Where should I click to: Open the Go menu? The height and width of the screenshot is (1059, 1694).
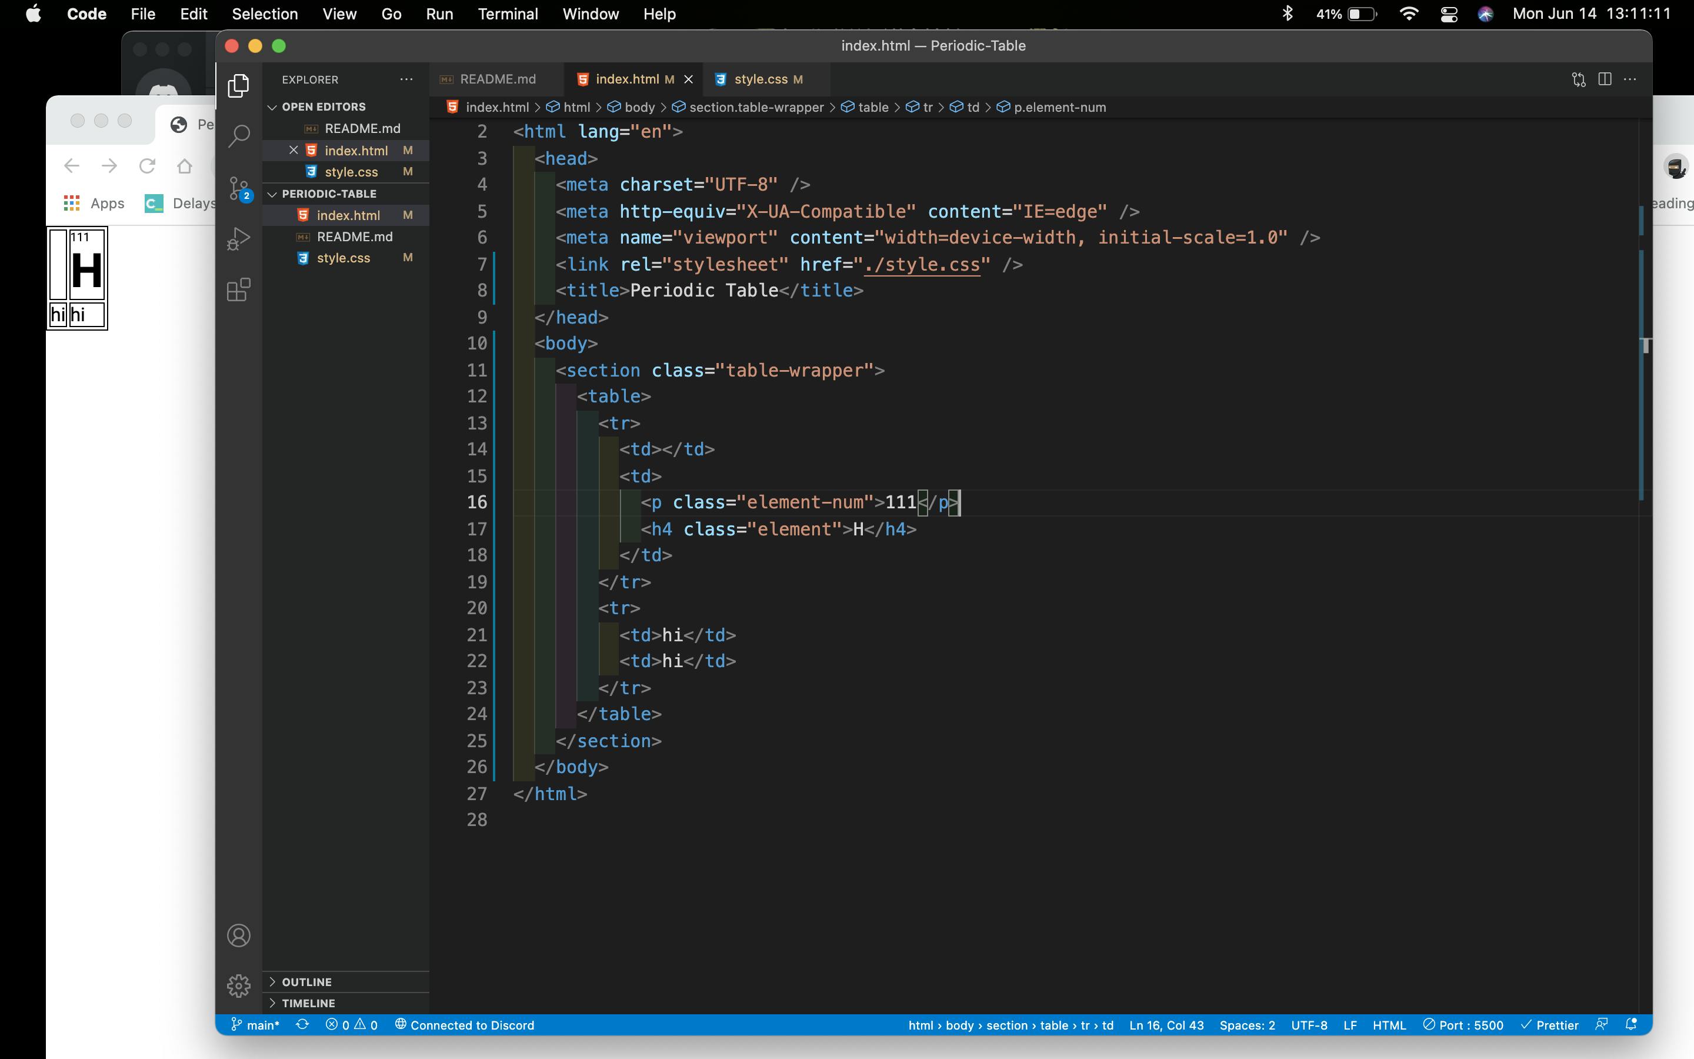391,14
